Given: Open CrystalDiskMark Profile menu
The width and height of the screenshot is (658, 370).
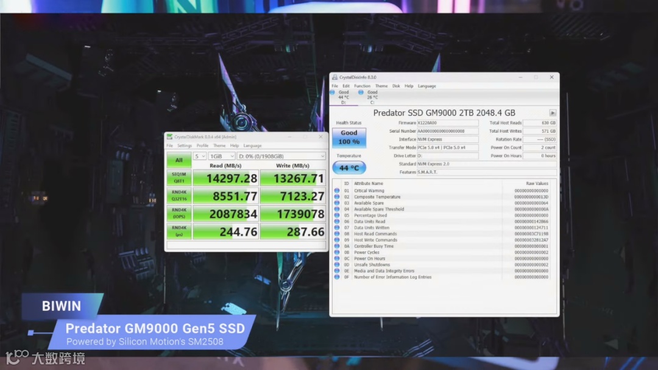Looking at the screenshot, I should 202,146.
